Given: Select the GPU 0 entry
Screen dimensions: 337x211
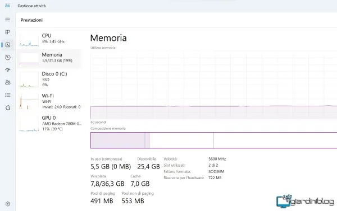Looking at the screenshot, I should [49, 123].
